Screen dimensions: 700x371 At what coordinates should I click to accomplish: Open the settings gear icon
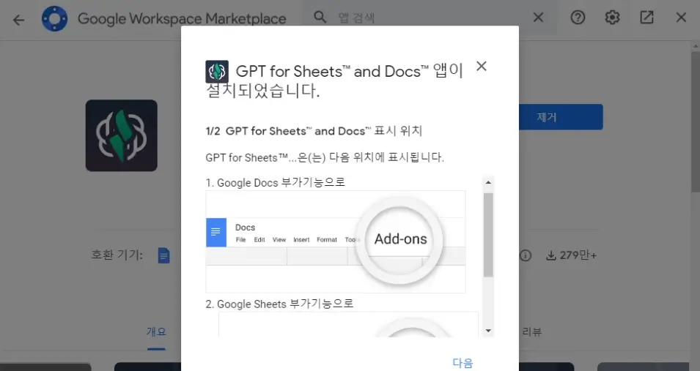tap(612, 18)
